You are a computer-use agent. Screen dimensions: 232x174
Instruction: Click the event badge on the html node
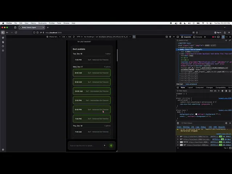click(207, 45)
